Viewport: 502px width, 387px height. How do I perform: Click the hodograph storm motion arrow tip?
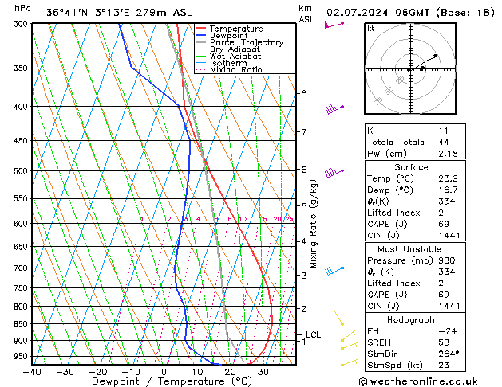(436, 56)
